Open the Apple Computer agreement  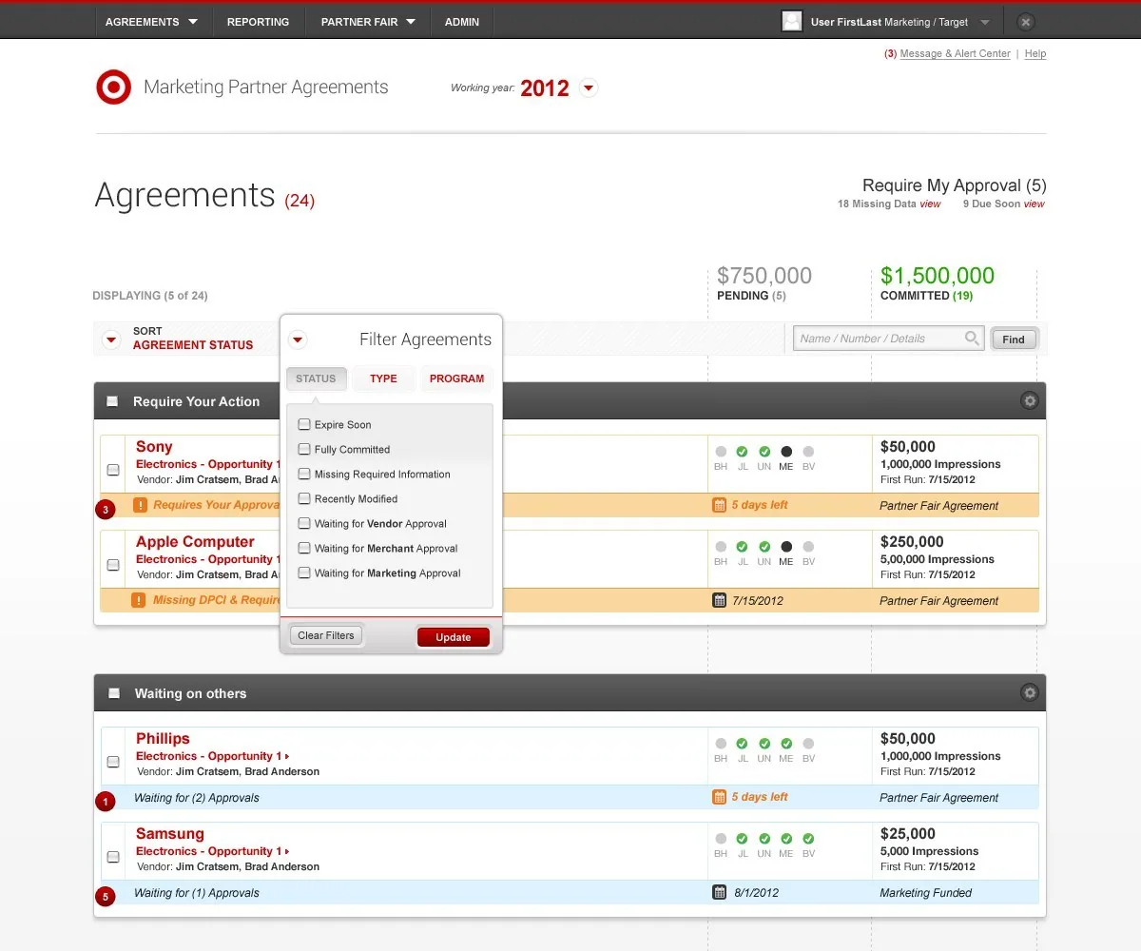[x=195, y=541]
